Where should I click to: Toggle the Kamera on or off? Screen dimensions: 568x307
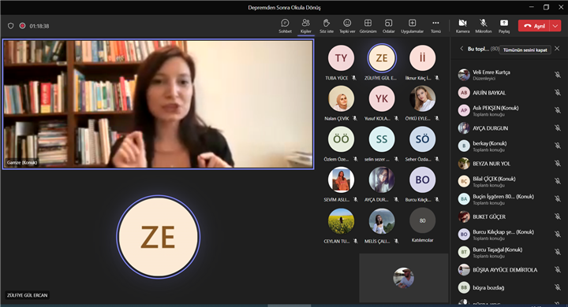coord(462,26)
